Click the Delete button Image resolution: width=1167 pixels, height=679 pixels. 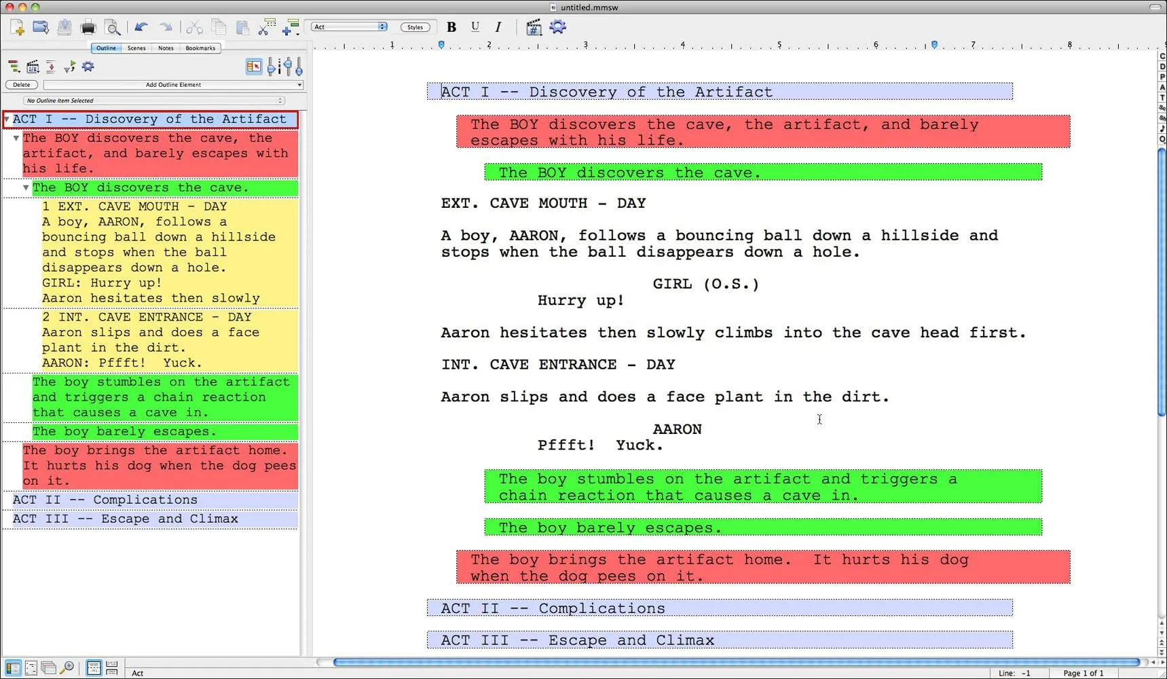click(21, 85)
